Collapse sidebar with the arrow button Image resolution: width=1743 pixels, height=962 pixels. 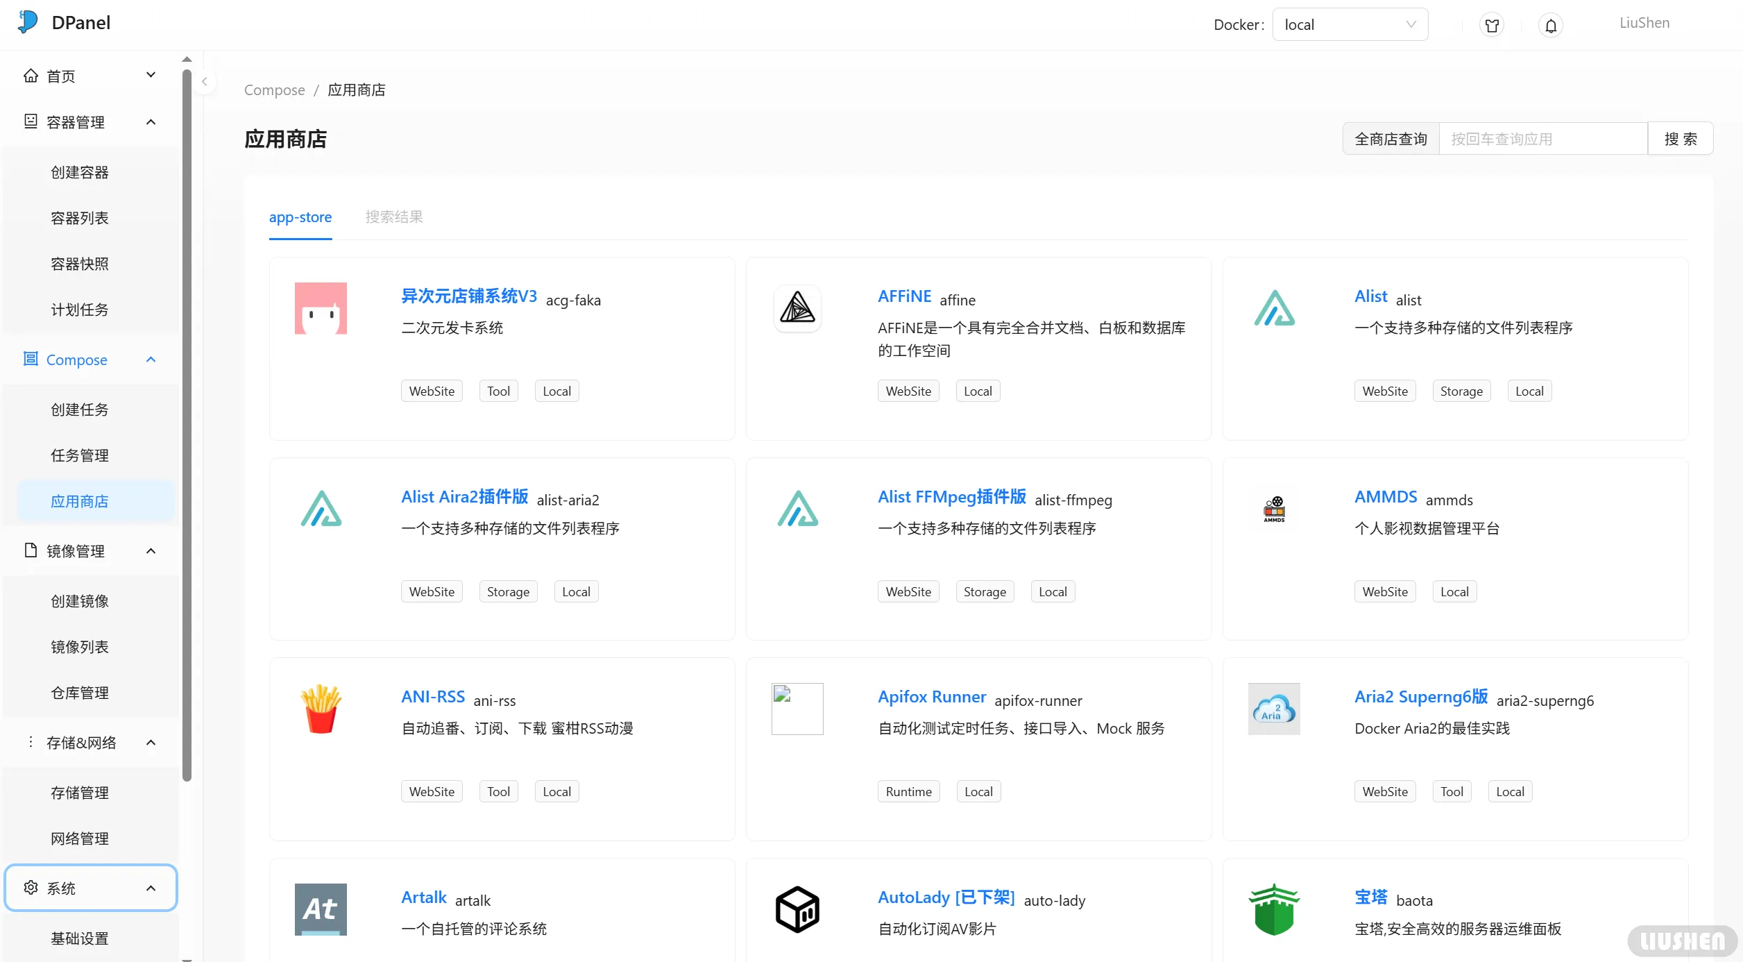point(204,82)
